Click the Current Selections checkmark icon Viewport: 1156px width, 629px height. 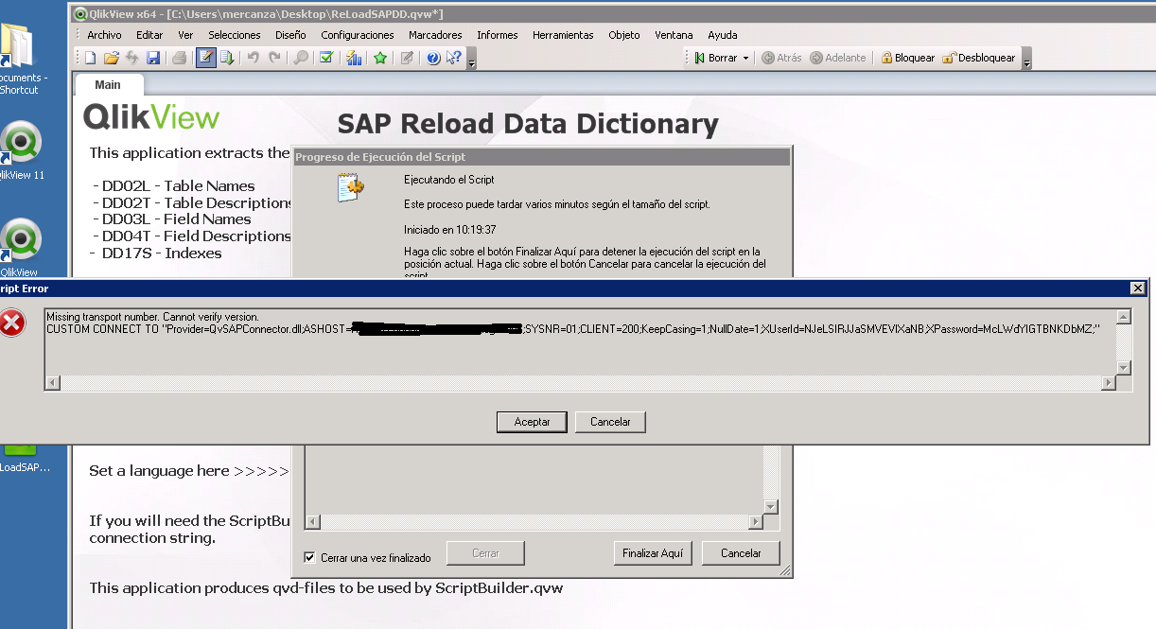pos(326,59)
